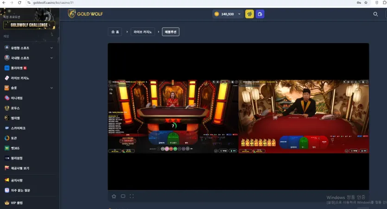The height and width of the screenshot is (209, 387).
Task: Open the purple wallet icon
Action: tap(260, 14)
